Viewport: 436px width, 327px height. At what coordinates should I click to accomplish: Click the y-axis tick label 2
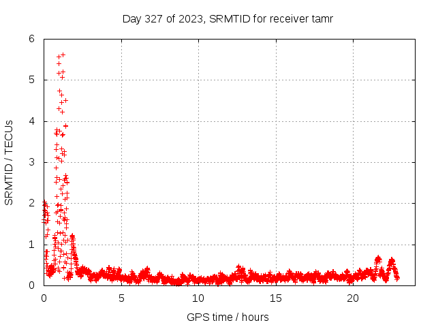(x=31, y=203)
